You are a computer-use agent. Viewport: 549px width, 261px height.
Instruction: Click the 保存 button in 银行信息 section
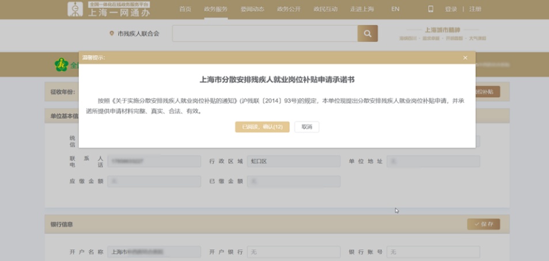pos(483,224)
